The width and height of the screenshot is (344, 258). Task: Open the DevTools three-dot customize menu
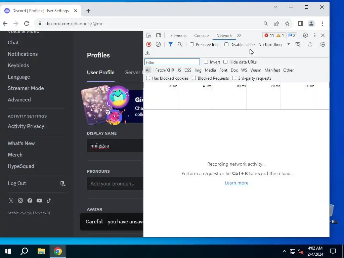[314, 35]
